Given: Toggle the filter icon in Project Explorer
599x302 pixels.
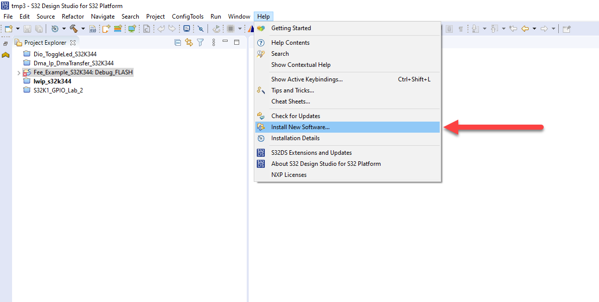Looking at the screenshot, I should coord(200,42).
